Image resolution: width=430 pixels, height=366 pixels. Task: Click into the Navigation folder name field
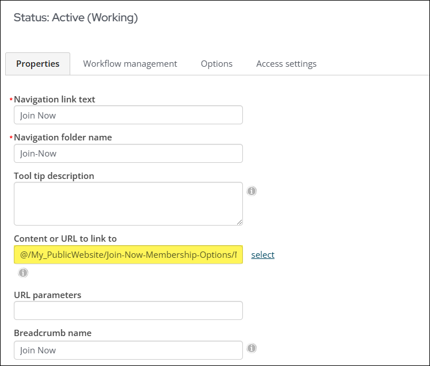click(x=128, y=154)
